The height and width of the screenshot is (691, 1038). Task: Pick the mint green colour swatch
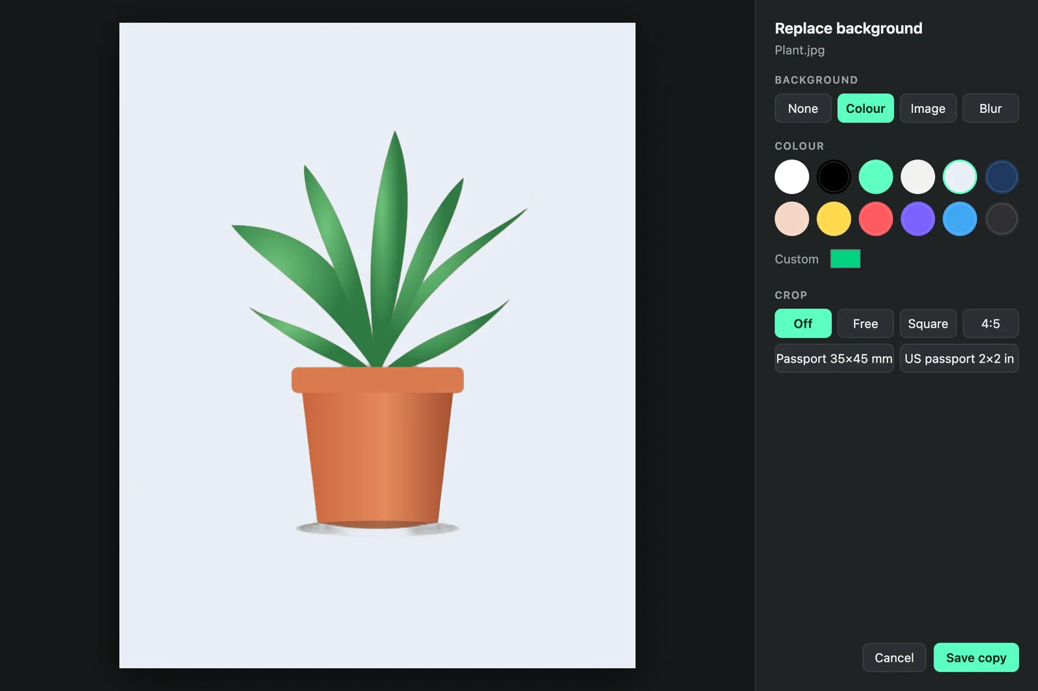876,176
